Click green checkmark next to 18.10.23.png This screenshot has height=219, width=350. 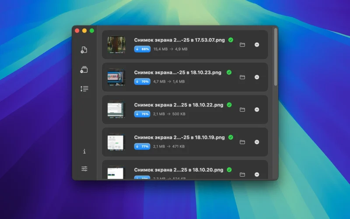tap(229, 72)
